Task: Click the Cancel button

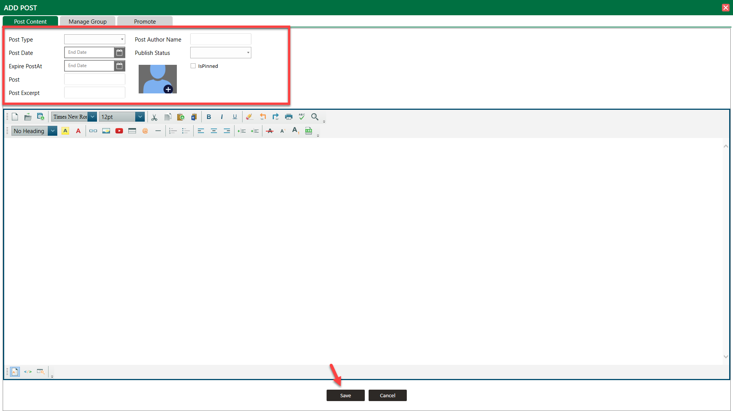Action: [x=387, y=395]
